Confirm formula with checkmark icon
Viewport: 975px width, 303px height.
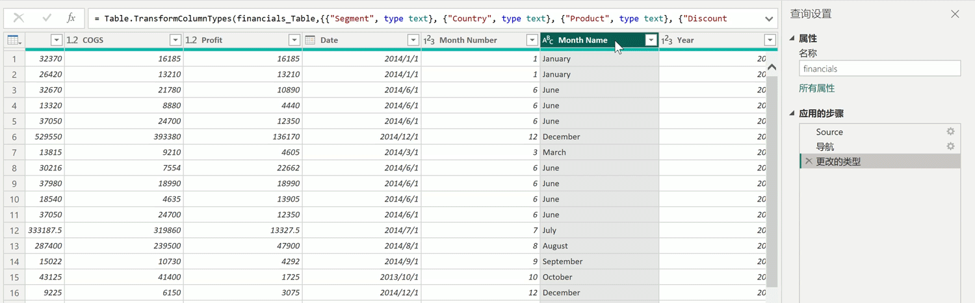point(46,18)
